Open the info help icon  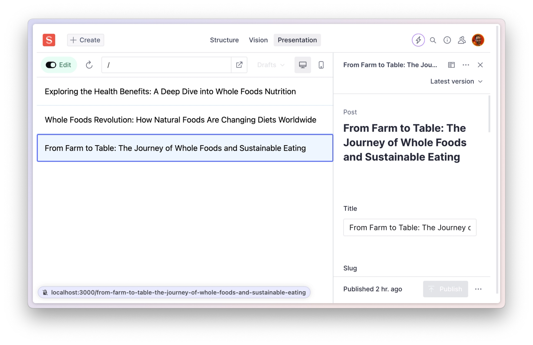[447, 40]
